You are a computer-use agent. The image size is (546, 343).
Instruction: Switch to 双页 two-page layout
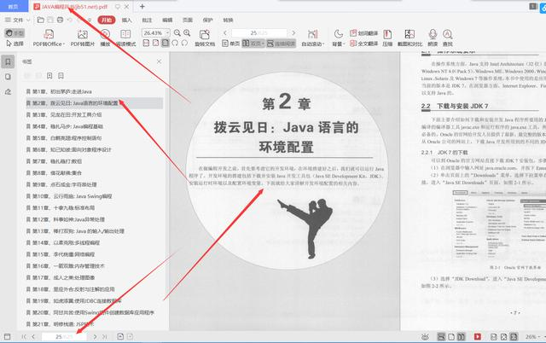[x=253, y=44]
